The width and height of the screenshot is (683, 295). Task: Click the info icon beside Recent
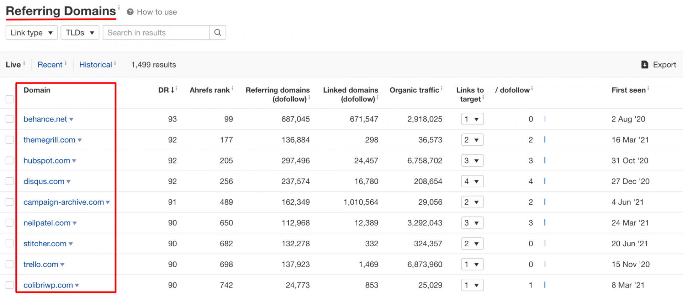coord(66,63)
